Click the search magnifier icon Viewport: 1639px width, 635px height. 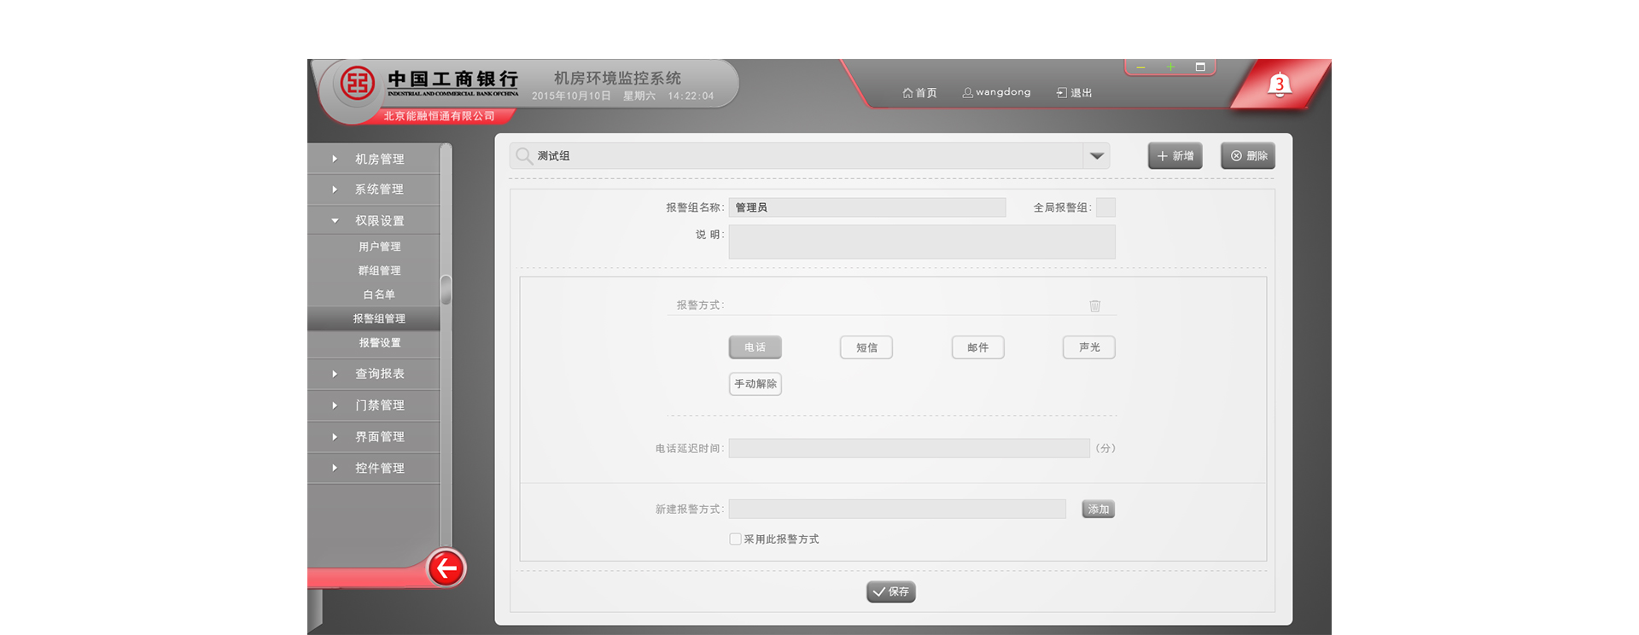[524, 155]
